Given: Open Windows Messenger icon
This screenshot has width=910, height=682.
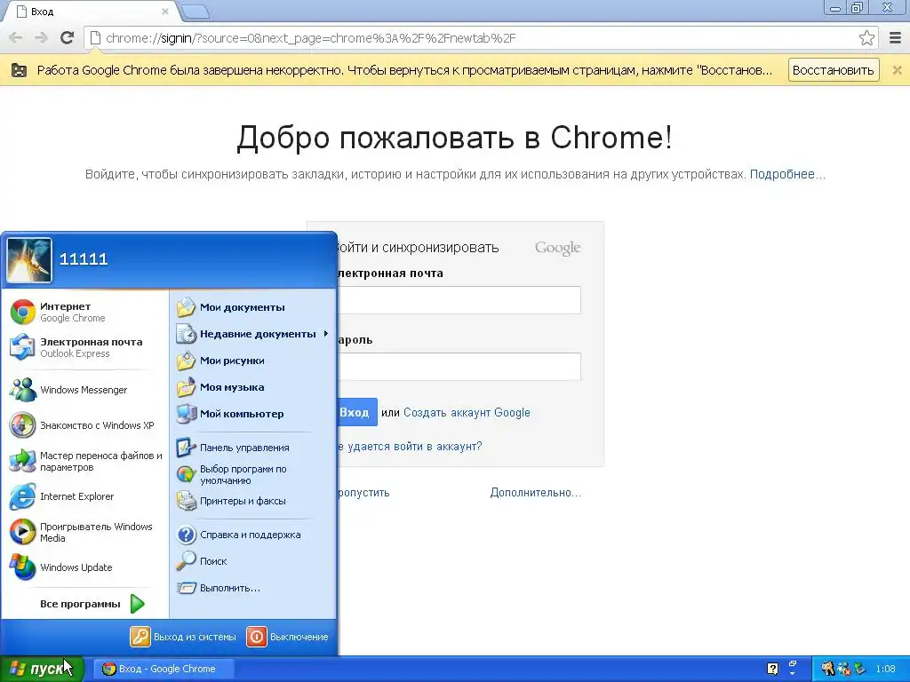Looking at the screenshot, I should pos(23,390).
